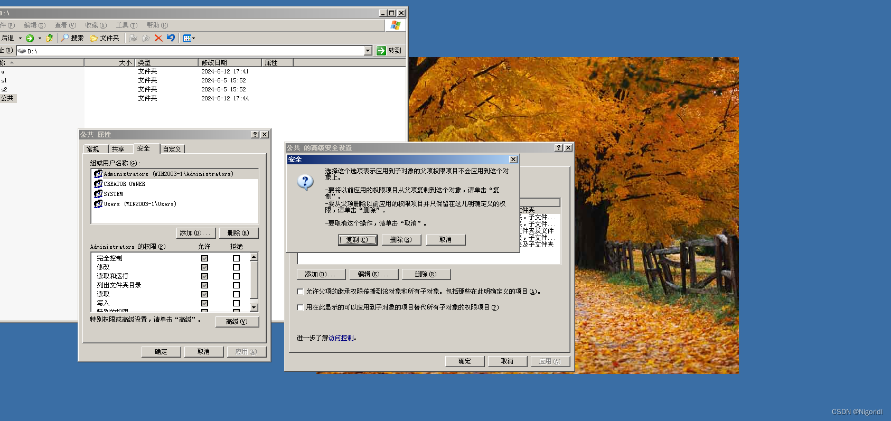Click the red X delete icon in toolbar

[x=158, y=38]
